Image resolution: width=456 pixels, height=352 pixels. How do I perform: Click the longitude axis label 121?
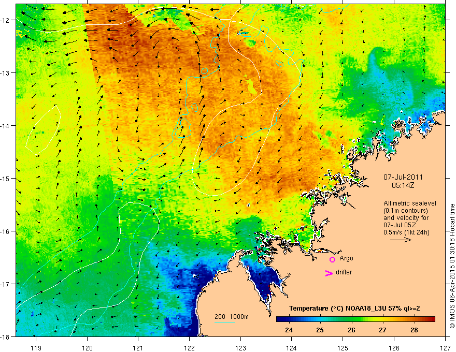click(x=138, y=348)
